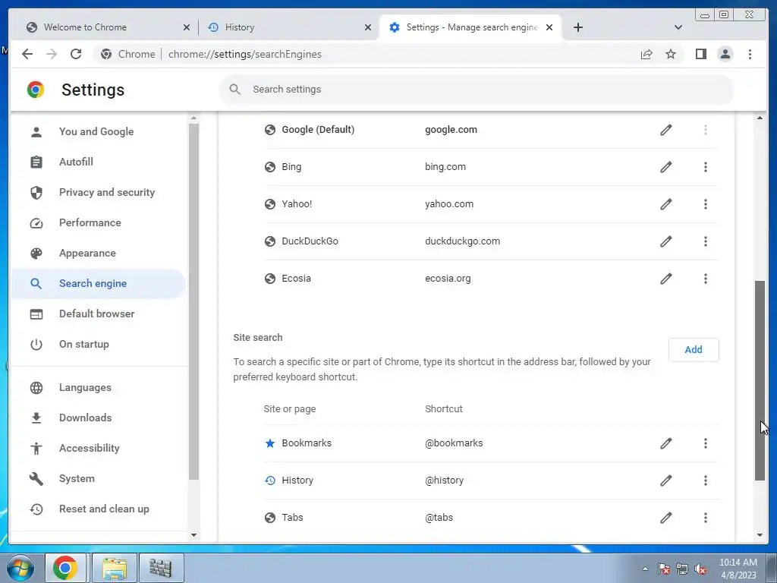Screen dimensions: 777x583
Task: Expand the tab search dropdown arrow
Action: pos(678,27)
